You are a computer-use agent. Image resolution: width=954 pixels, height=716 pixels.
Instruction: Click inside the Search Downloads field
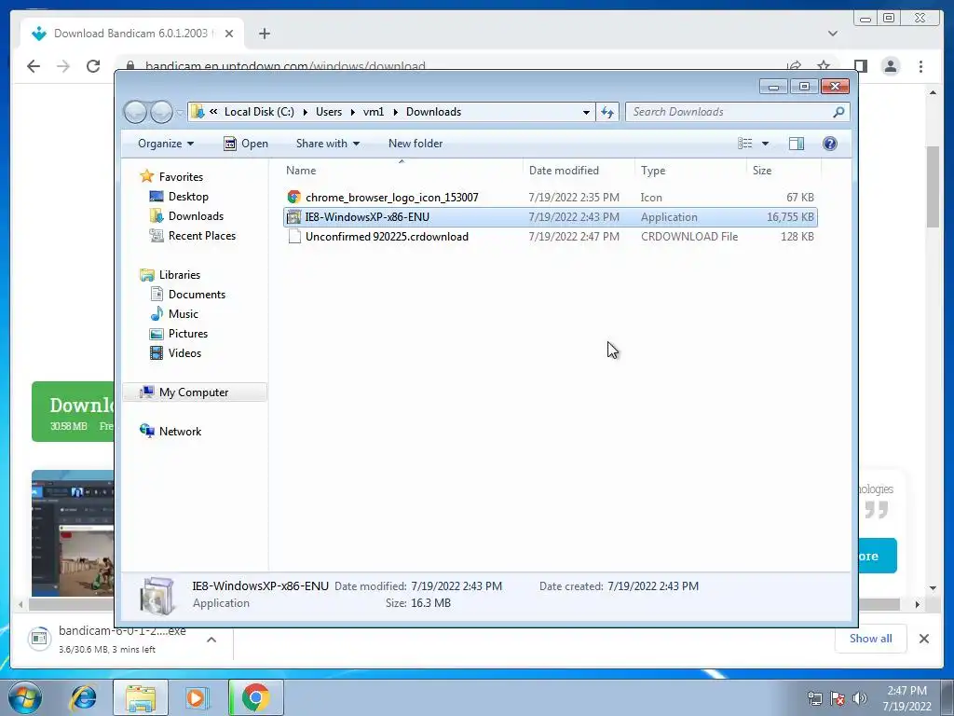729,112
